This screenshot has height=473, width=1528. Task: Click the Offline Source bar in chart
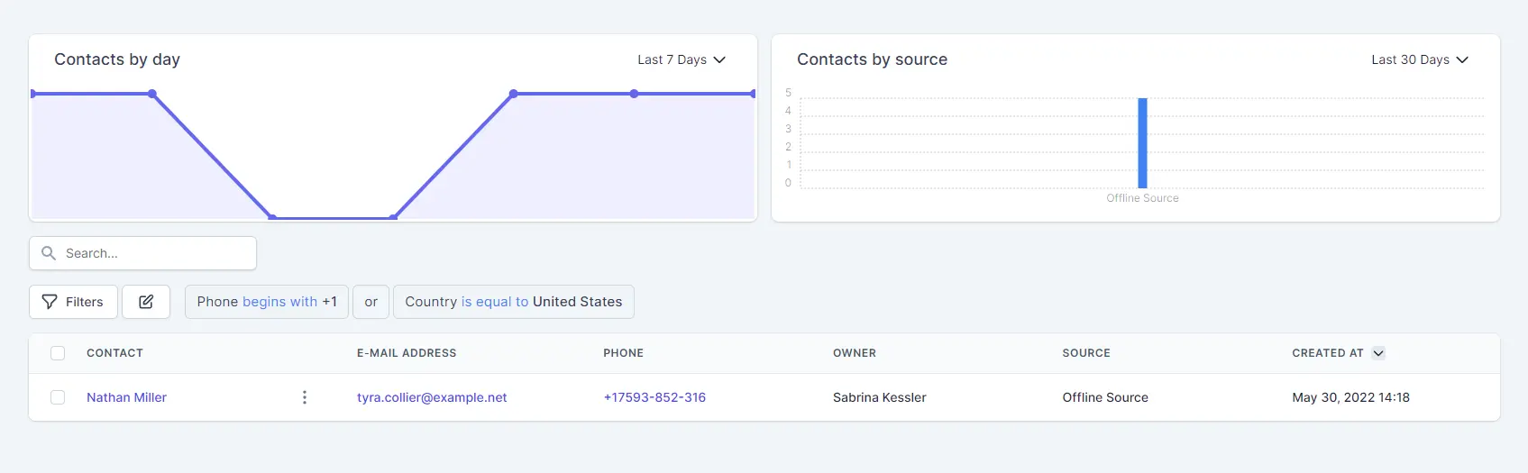point(1142,143)
